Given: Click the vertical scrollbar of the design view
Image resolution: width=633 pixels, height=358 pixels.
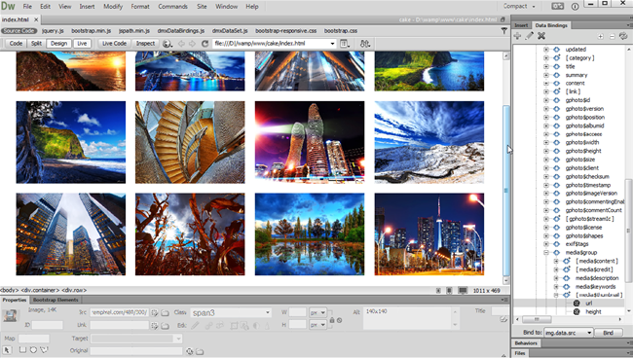Looking at the screenshot, I should tap(505, 190).
